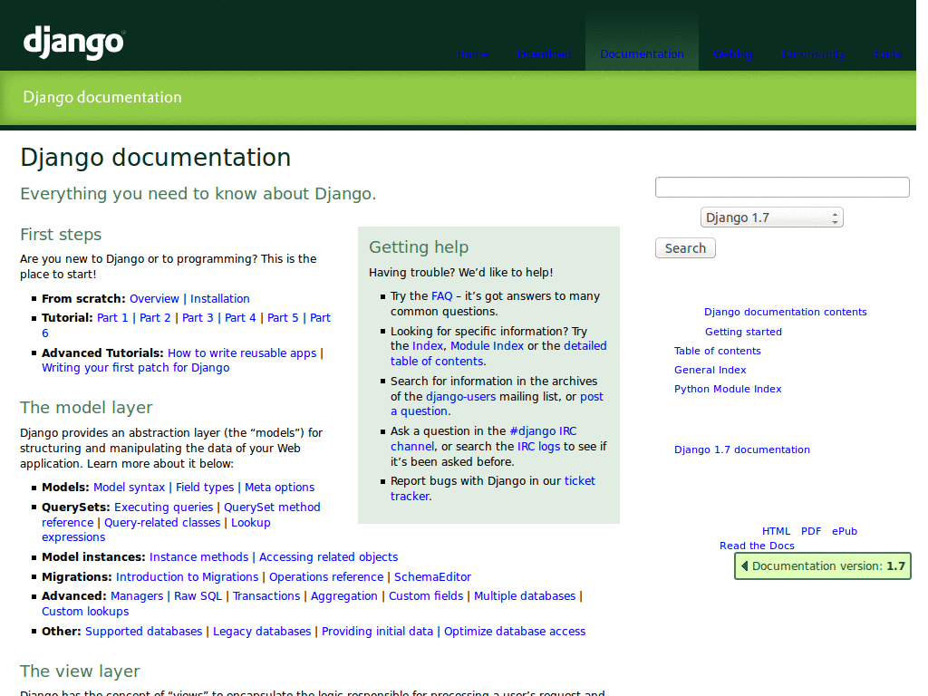
Task: Open the Query-related classes link
Action: click(162, 523)
